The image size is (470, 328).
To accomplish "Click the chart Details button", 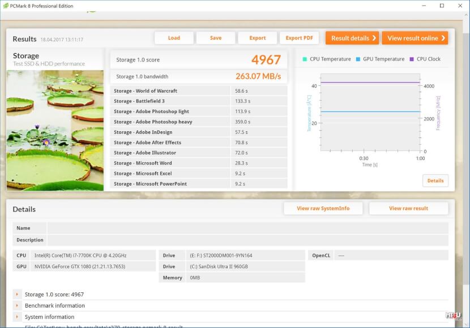I will point(435,180).
